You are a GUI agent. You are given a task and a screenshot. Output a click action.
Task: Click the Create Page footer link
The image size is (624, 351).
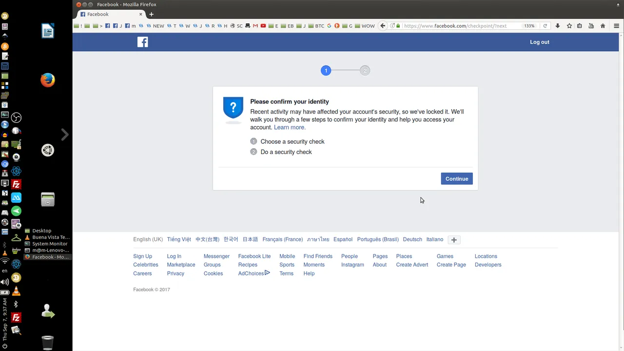[x=451, y=265]
